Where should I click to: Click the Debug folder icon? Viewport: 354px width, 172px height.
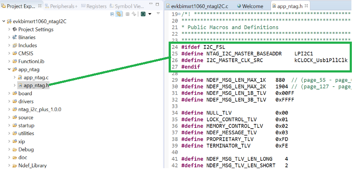15,150
